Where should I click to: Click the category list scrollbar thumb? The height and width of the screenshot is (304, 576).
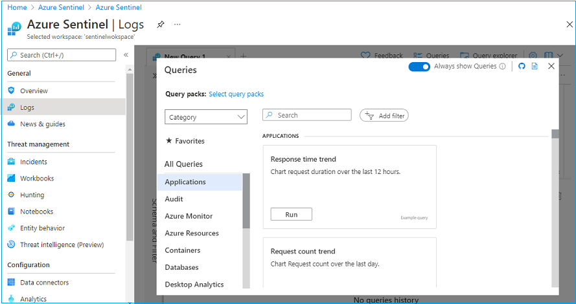[246, 201]
